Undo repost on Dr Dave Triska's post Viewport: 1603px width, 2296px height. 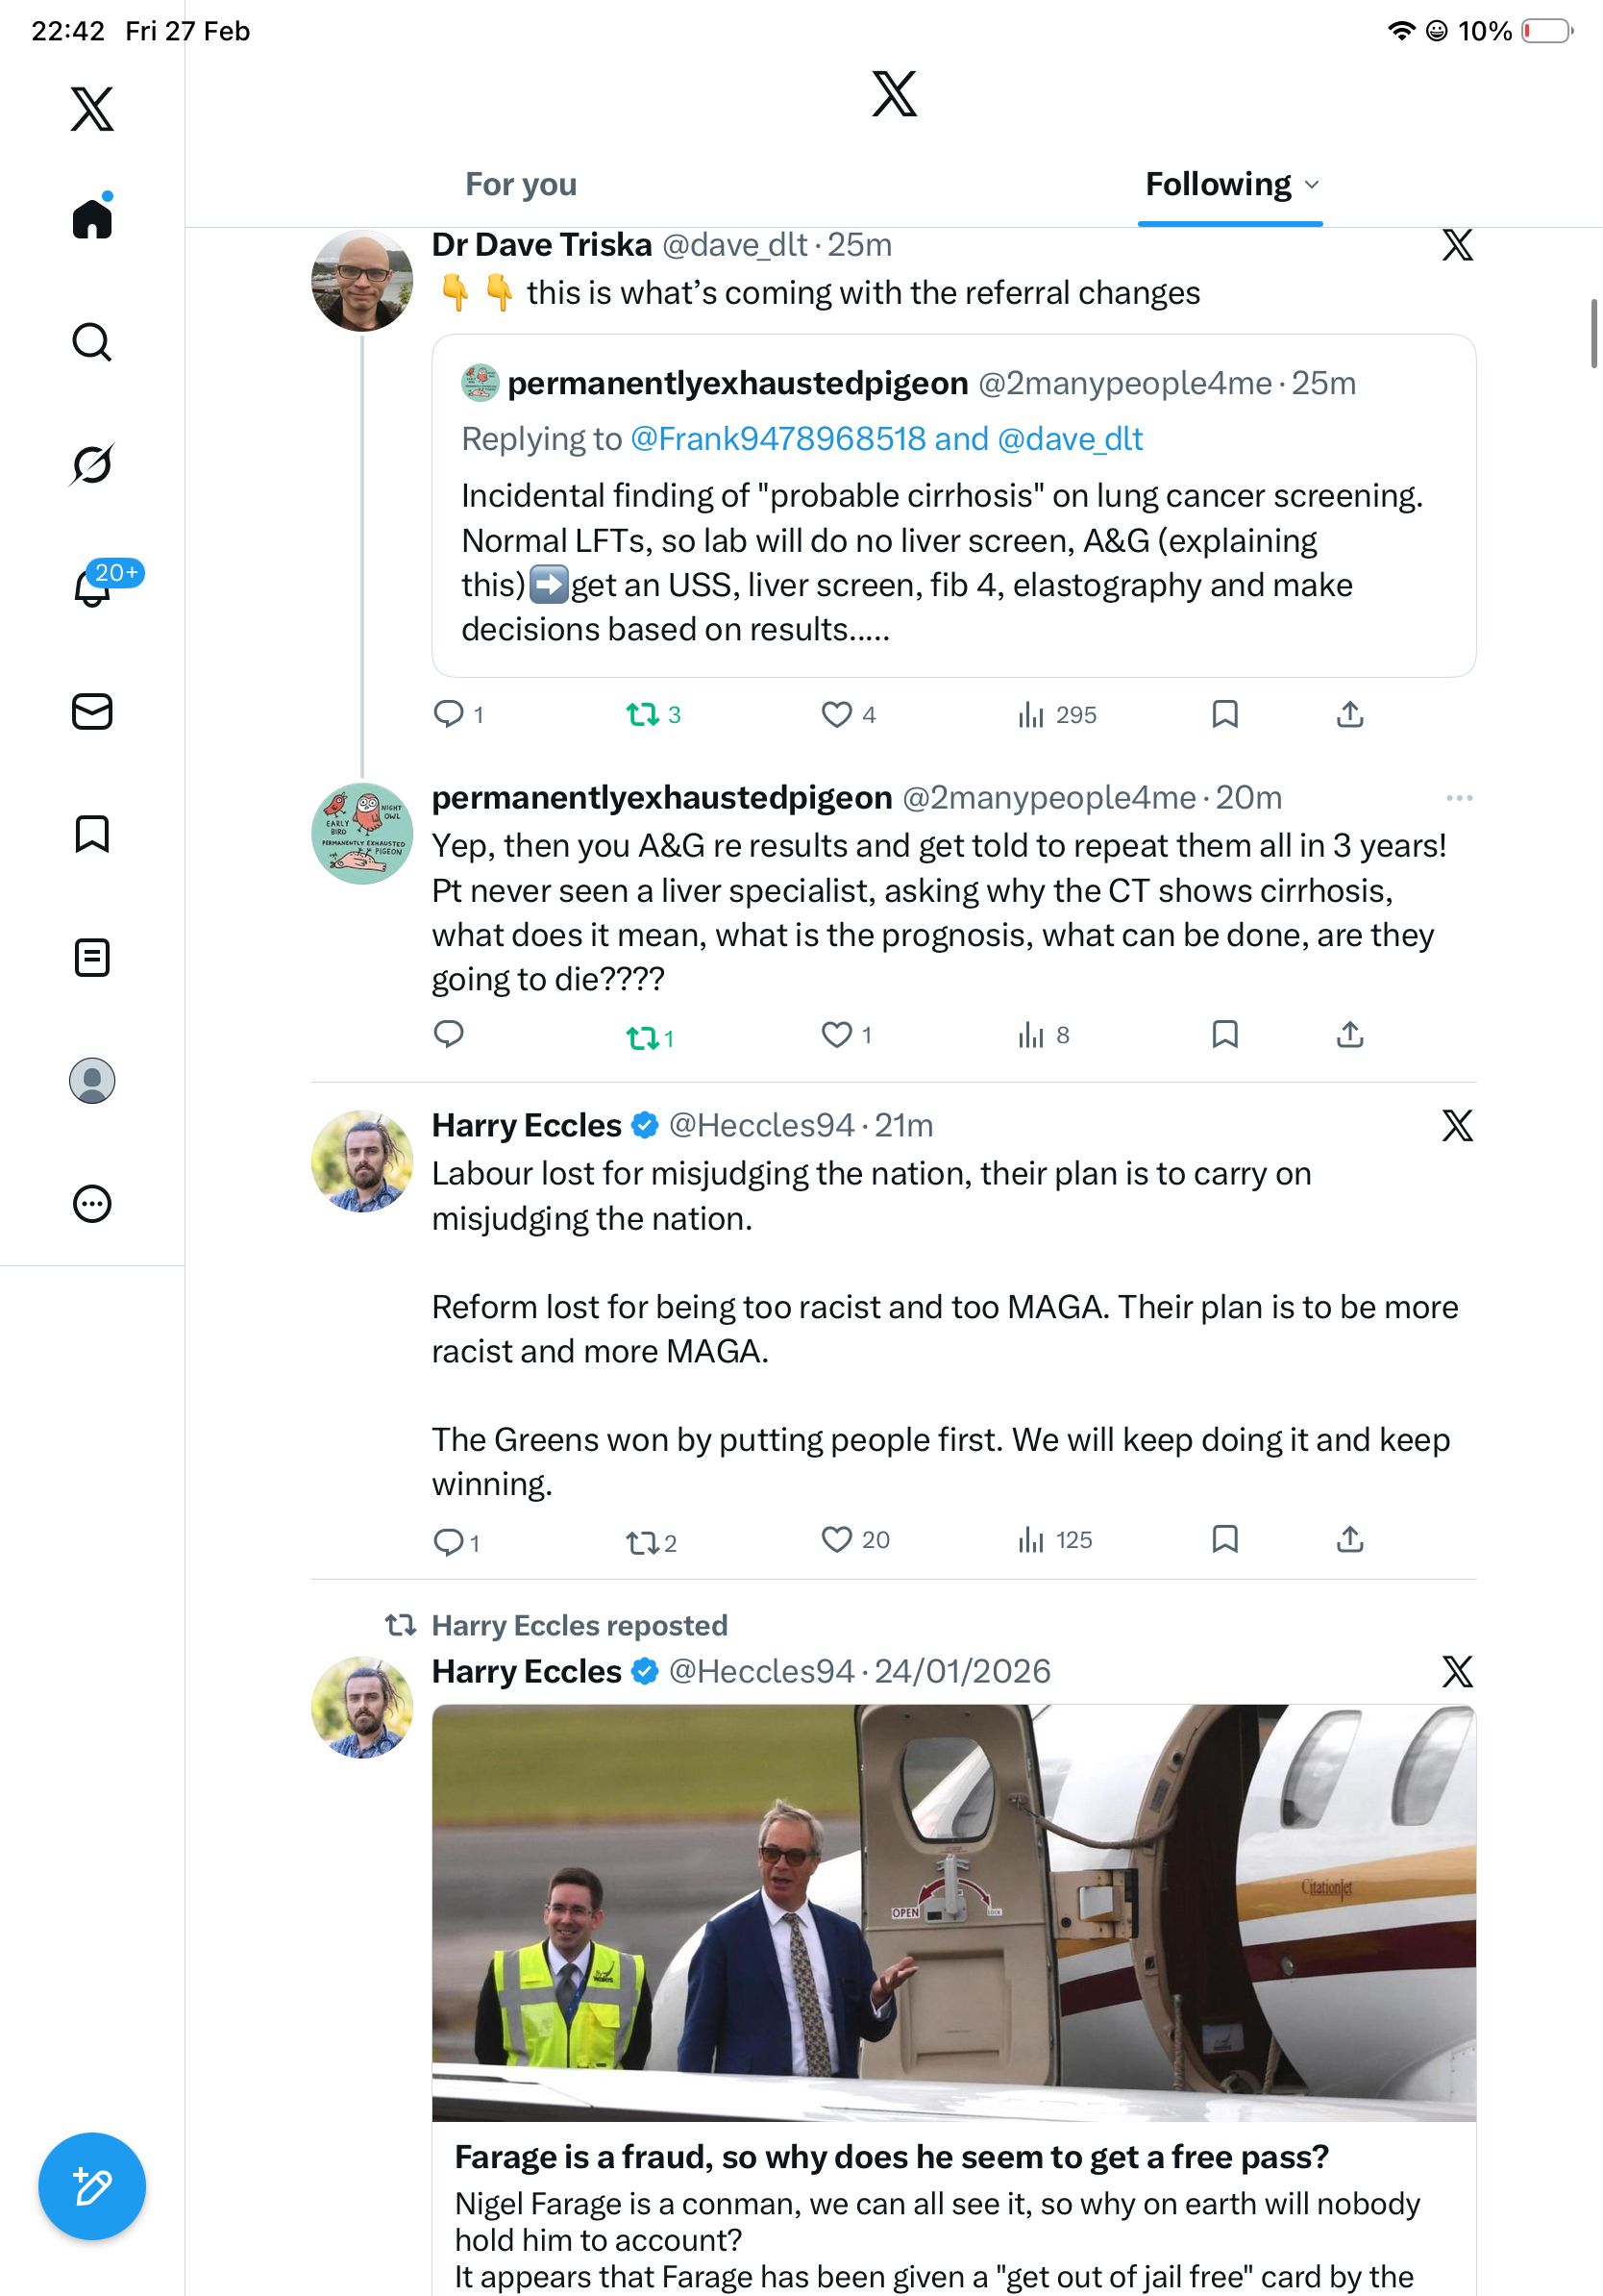coord(643,715)
